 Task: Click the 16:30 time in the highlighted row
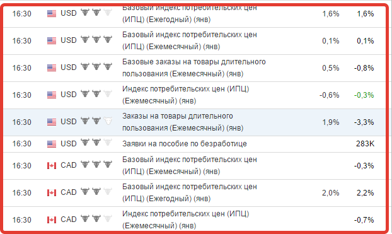(x=22, y=122)
